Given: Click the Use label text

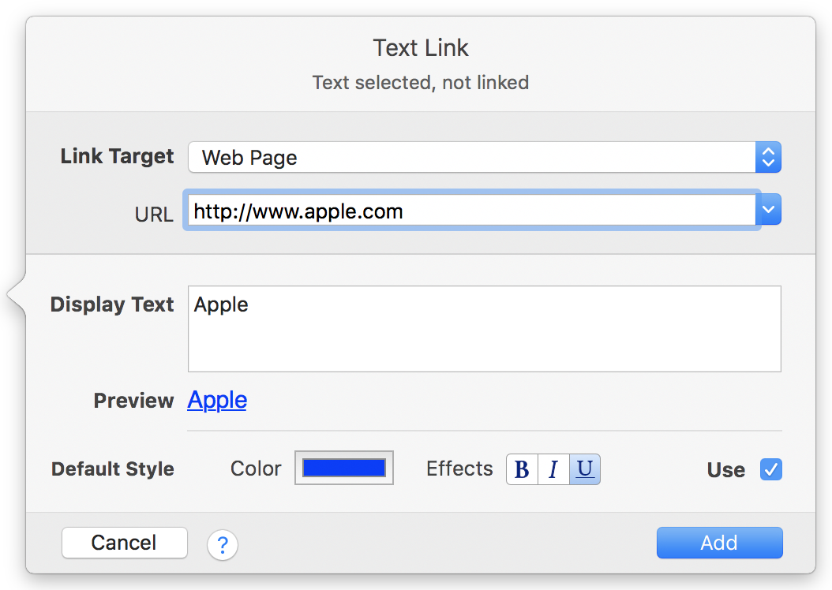Looking at the screenshot, I should [x=726, y=470].
